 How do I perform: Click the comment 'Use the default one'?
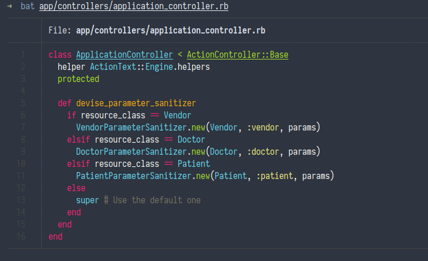pyautogui.click(x=157, y=200)
